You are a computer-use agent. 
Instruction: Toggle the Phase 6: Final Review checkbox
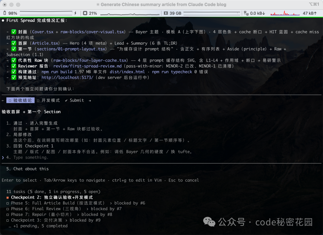point(7,209)
